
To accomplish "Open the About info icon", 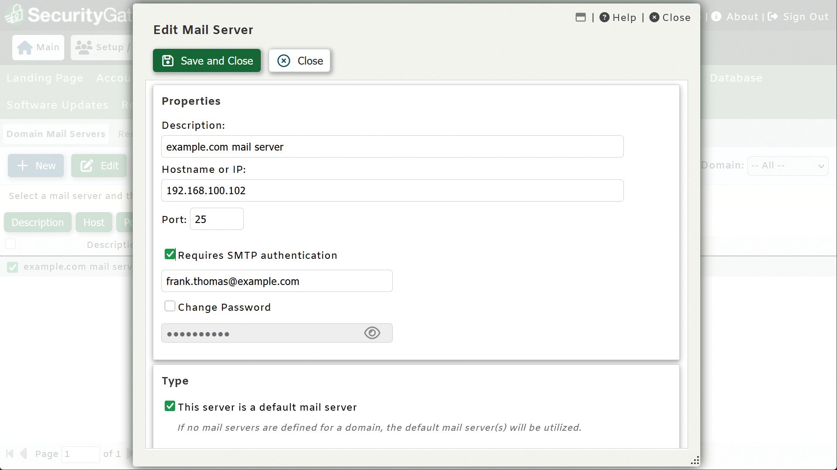I will pos(716,17).
